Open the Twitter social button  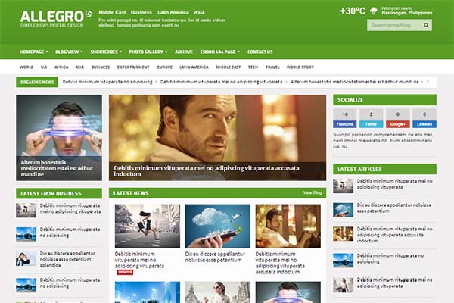(371, 124)
